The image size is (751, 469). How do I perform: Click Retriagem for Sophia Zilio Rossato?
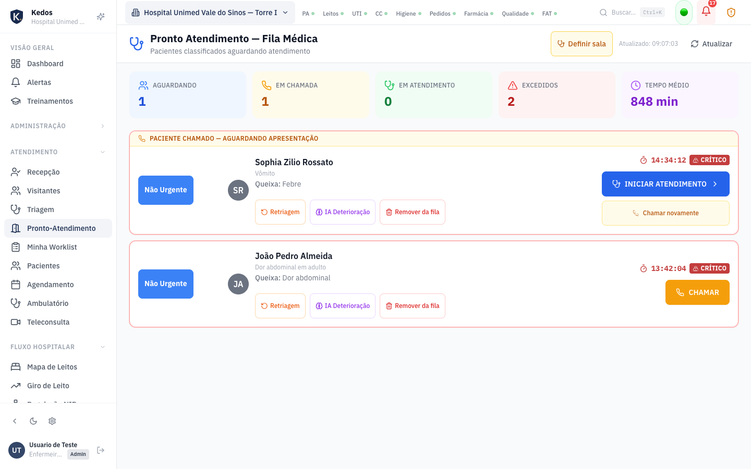click(x=280, y=212)
